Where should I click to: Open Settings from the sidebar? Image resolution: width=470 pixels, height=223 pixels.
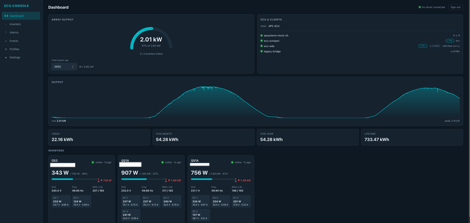[21, 58]
